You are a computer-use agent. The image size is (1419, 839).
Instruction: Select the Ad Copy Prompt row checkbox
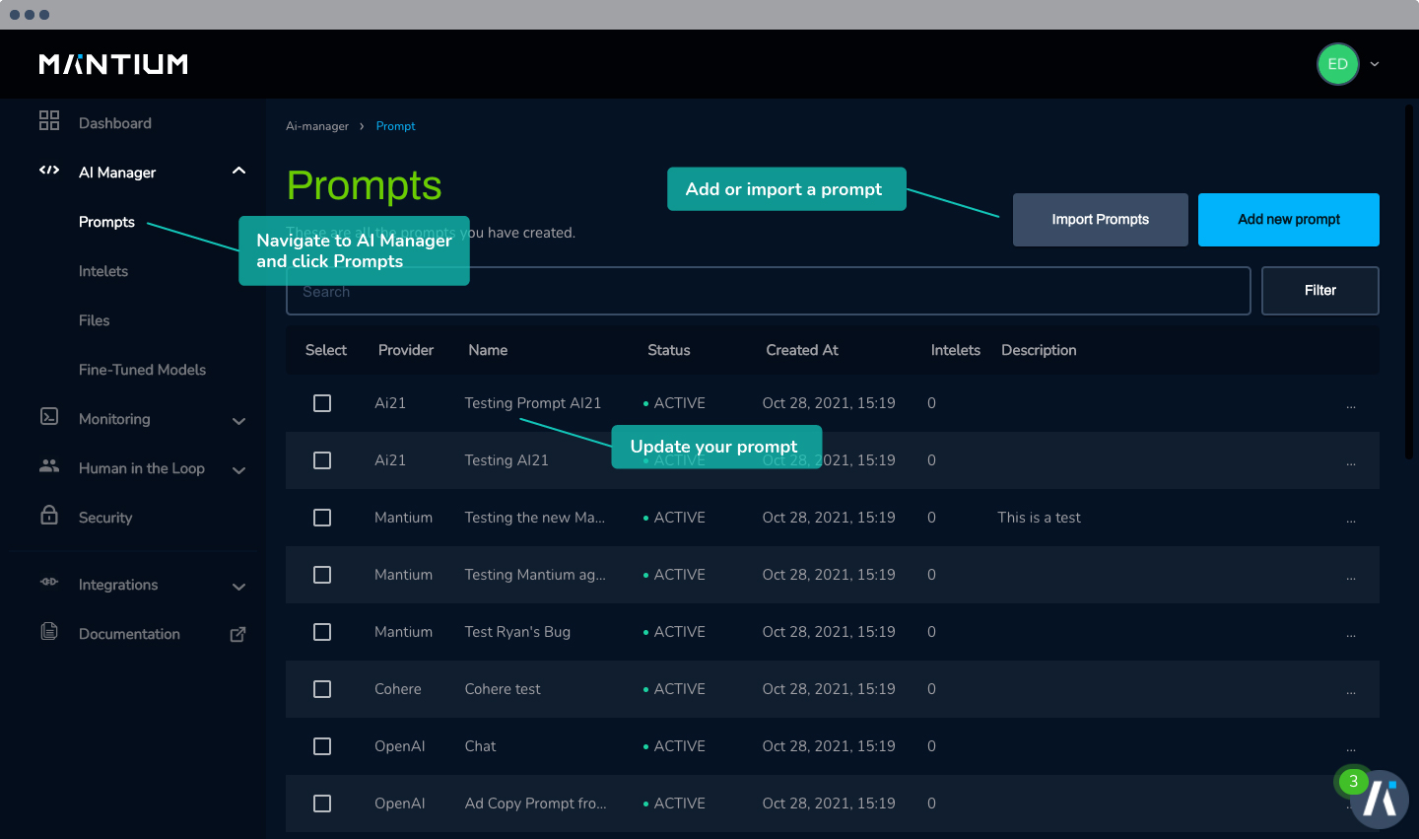pos(322,804)
